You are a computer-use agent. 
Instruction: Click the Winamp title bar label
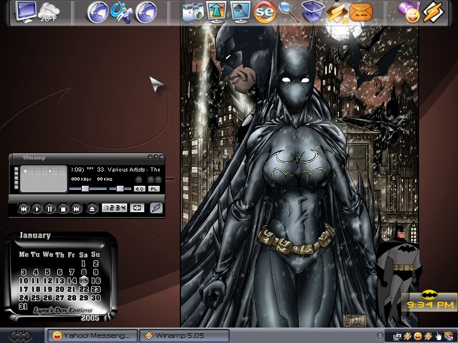click(34, 158)
